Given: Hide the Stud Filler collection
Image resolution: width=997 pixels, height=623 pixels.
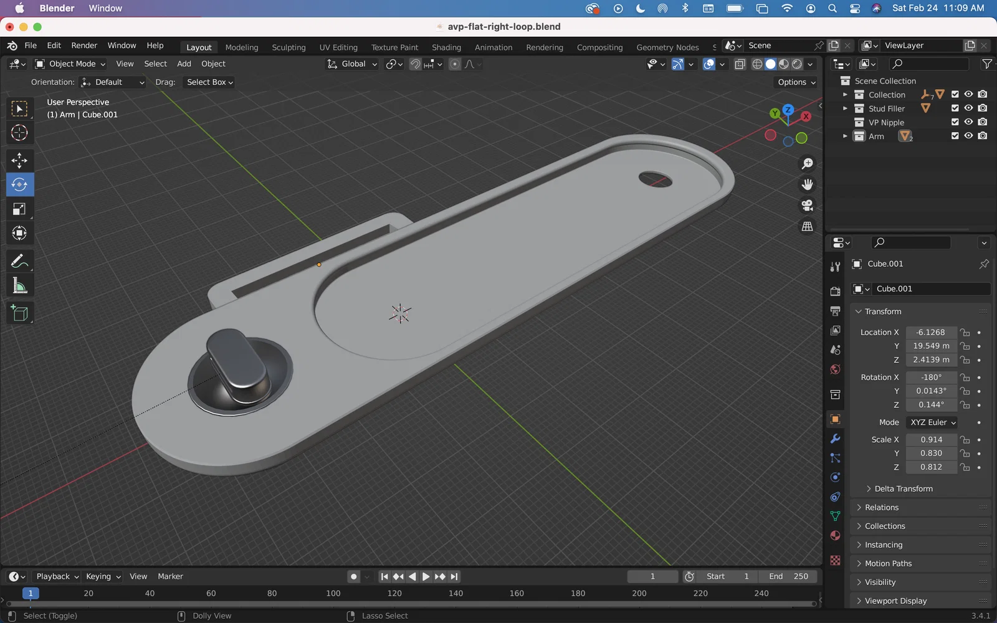Looking at the screenshot, I should [968, 108].
